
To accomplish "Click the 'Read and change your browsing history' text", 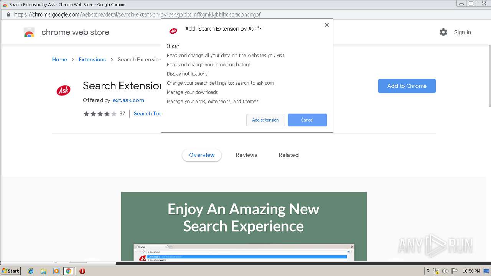I will pyautogui.click(x=208, y=64).
